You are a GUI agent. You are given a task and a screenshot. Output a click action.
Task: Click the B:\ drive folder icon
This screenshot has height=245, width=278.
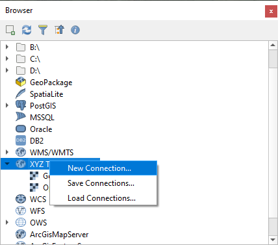click(x=21, y=47)
